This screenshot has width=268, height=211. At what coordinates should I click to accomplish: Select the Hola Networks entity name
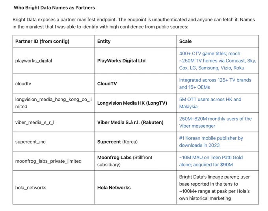click(x=114, y=188)
